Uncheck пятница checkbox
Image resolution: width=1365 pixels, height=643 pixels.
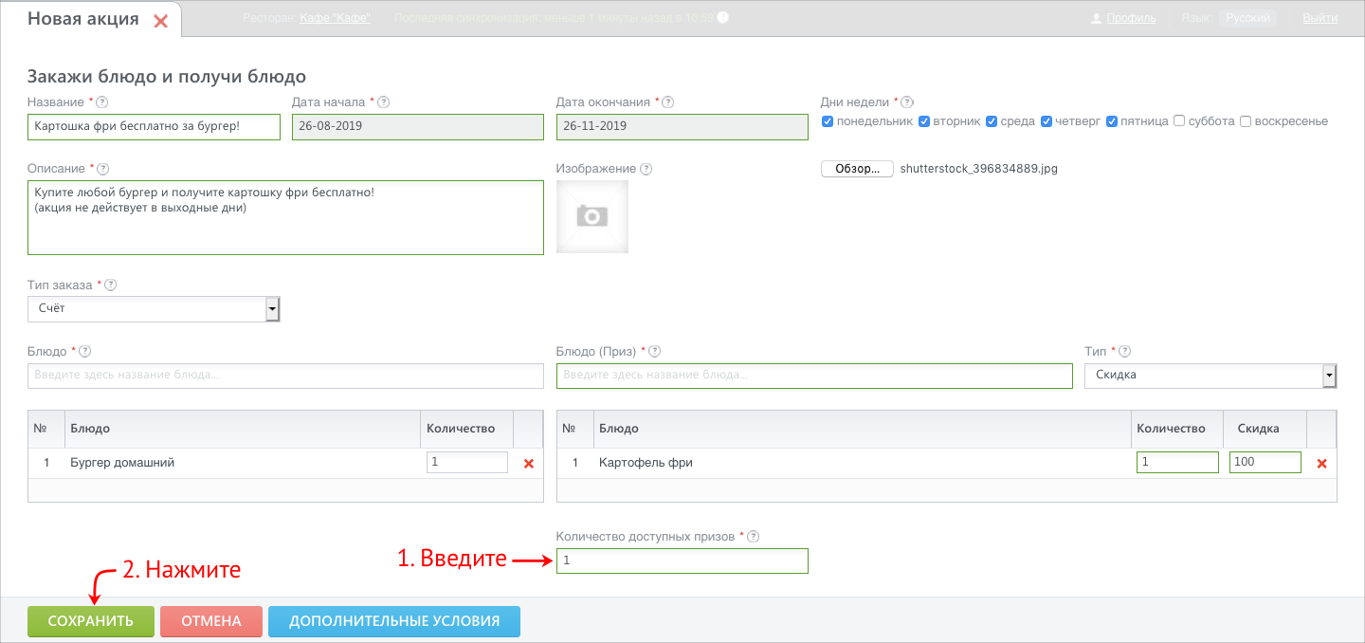pyautogui.click(x=1112, y=121)
